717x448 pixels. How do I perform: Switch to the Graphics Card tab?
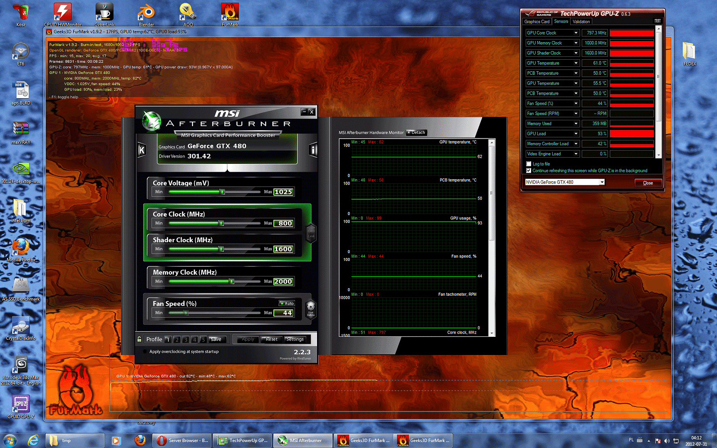point(537,22)
